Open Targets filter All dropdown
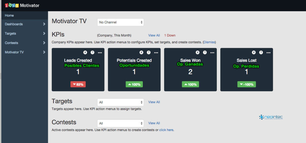This screenshot has width=306, height=143. point(120,102)
